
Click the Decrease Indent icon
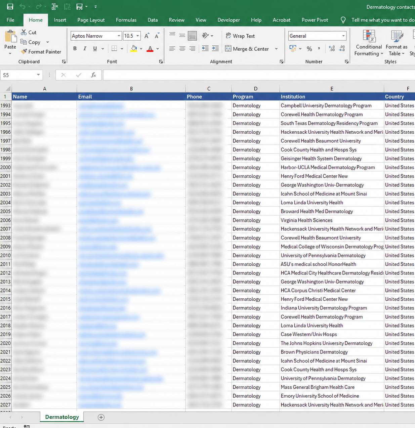click(205, 49)
